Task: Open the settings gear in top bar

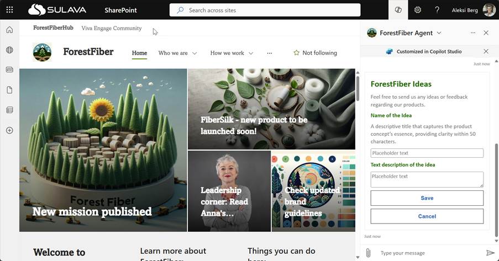Action: 418,10
